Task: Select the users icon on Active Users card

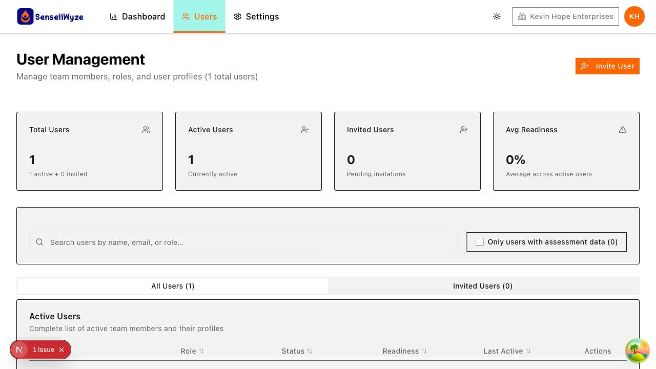Action: 305,130
